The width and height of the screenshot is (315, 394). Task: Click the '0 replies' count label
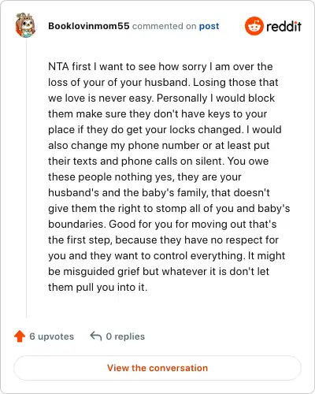125,336
